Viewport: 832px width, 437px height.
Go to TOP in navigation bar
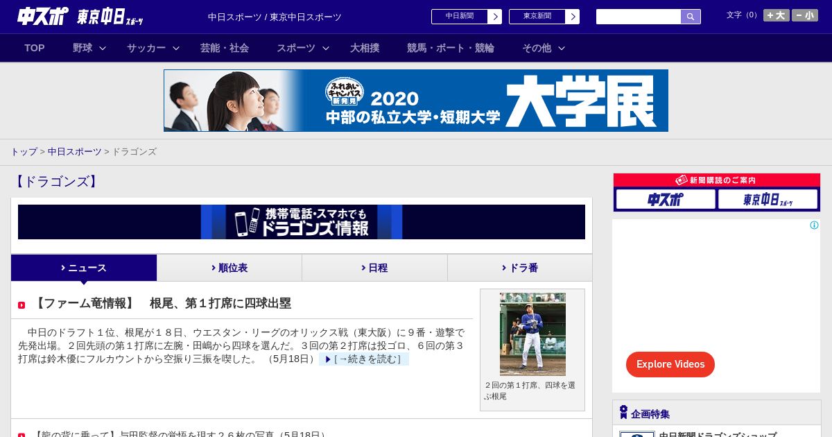click(35, 48)
